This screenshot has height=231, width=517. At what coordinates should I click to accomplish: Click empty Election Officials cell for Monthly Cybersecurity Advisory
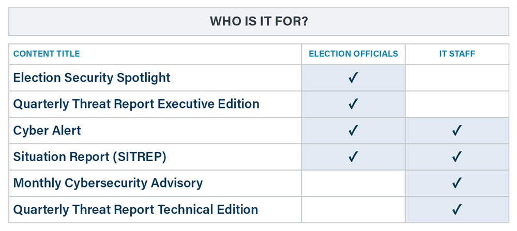pyautogui.click(x=353, y=183)
